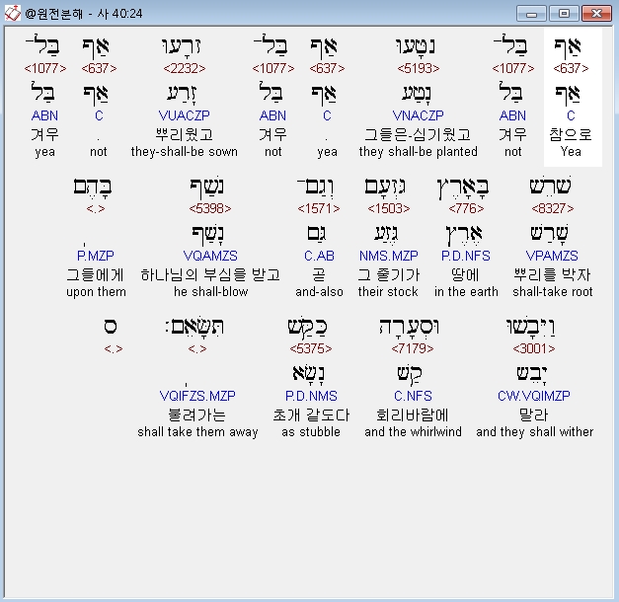Select the gloss 'and the whirlwind'
This screenshot has width=619, height=602.
tap(413, 432)
